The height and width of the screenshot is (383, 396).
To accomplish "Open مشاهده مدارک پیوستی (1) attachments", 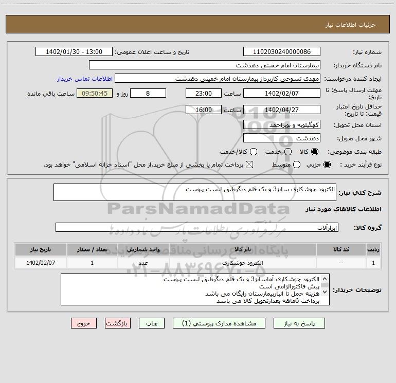I will 219,323.
